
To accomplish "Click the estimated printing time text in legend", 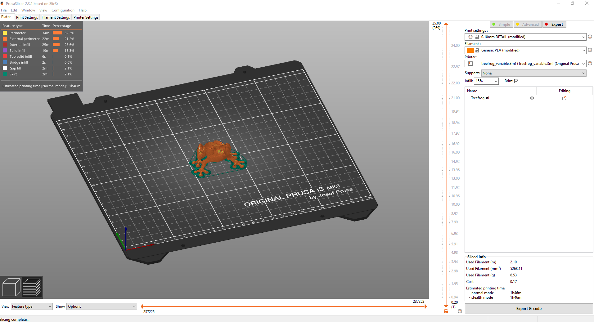I will tap(41, 86).
